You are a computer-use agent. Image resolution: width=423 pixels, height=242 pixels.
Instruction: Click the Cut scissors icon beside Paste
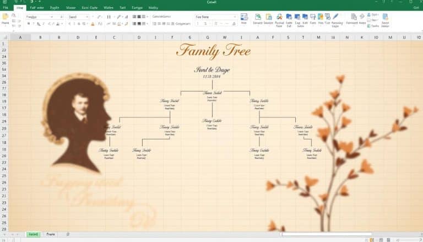coord(13,15)
